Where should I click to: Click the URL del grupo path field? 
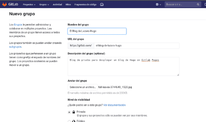pos(137,46)
